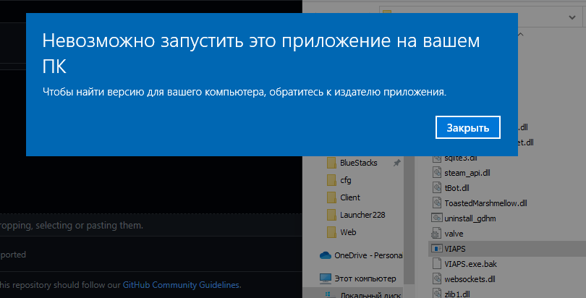586x298 pixels.
Task: Click the pin icon next to BlueStacks
Action: 397,163
